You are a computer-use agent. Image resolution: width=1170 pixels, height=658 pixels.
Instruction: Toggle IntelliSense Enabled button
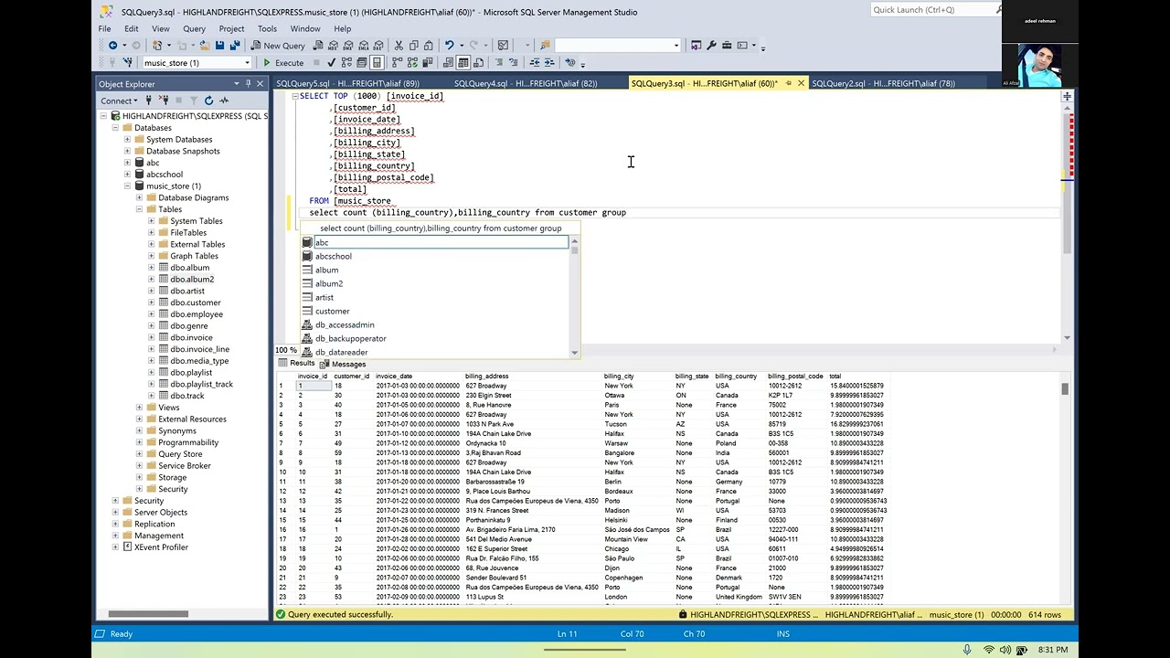[x=377, y=62]
